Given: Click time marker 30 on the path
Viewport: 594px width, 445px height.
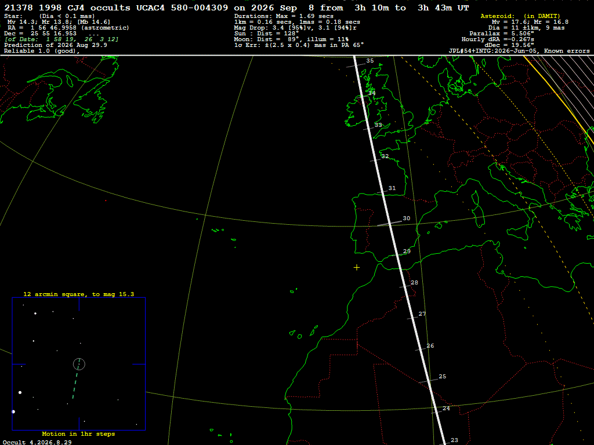Looking at the screenshot, I should 407,218.
